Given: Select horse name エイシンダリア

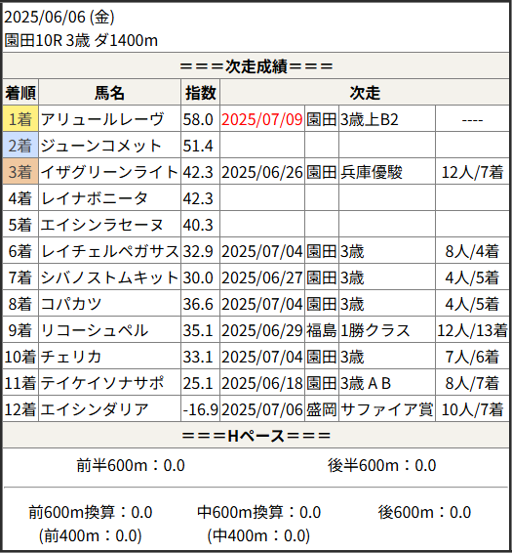Looking at the screenshot, I should tap(95, 409).
